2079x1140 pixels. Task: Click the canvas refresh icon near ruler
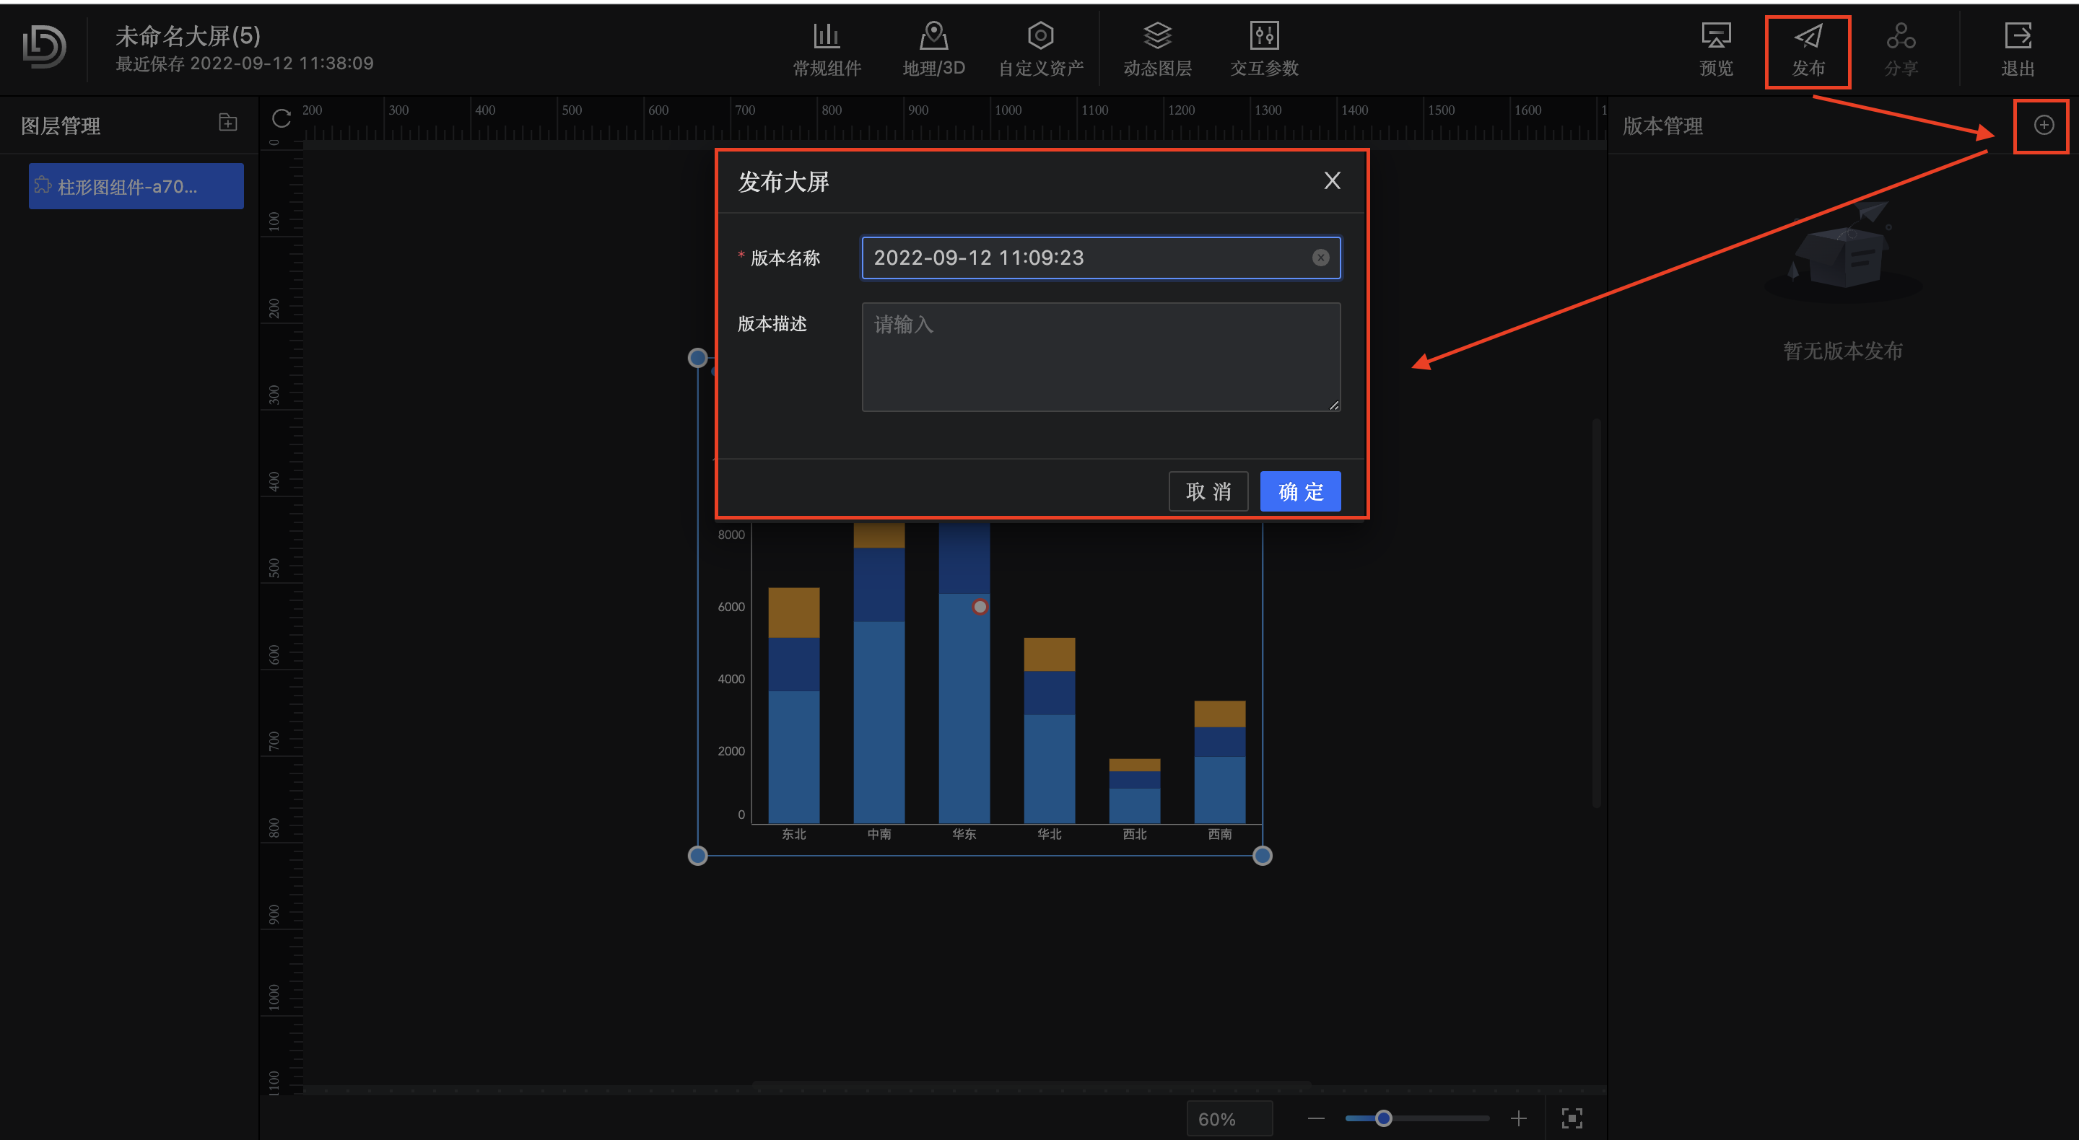[x=281, y=118]
